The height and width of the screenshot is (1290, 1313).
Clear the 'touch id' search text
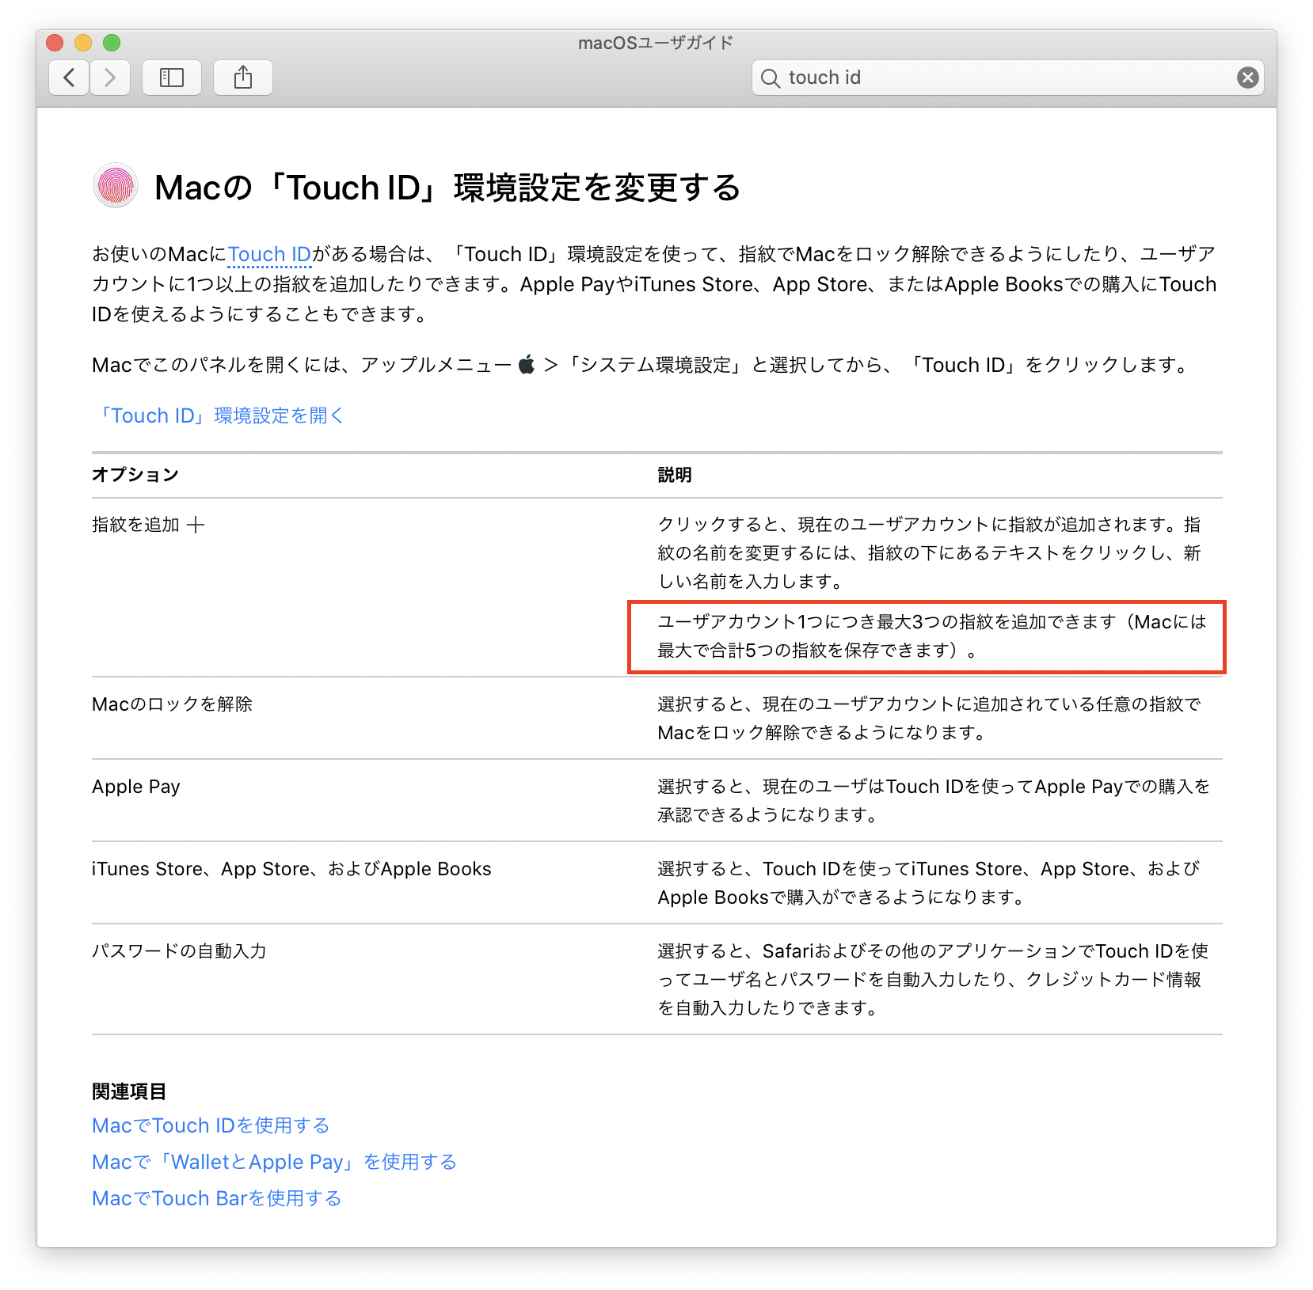click(x=1247, y=78)
